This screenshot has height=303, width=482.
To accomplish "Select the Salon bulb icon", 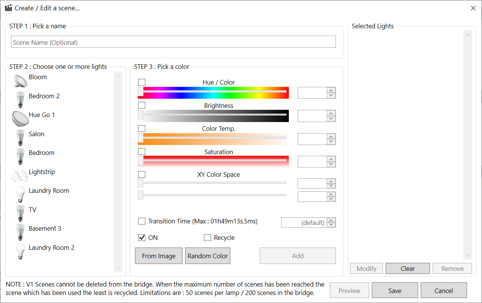I will tap(20, 137).
